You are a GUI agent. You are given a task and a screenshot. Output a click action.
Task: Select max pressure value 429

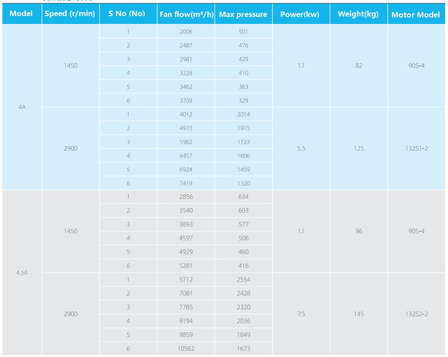point(243,59)
